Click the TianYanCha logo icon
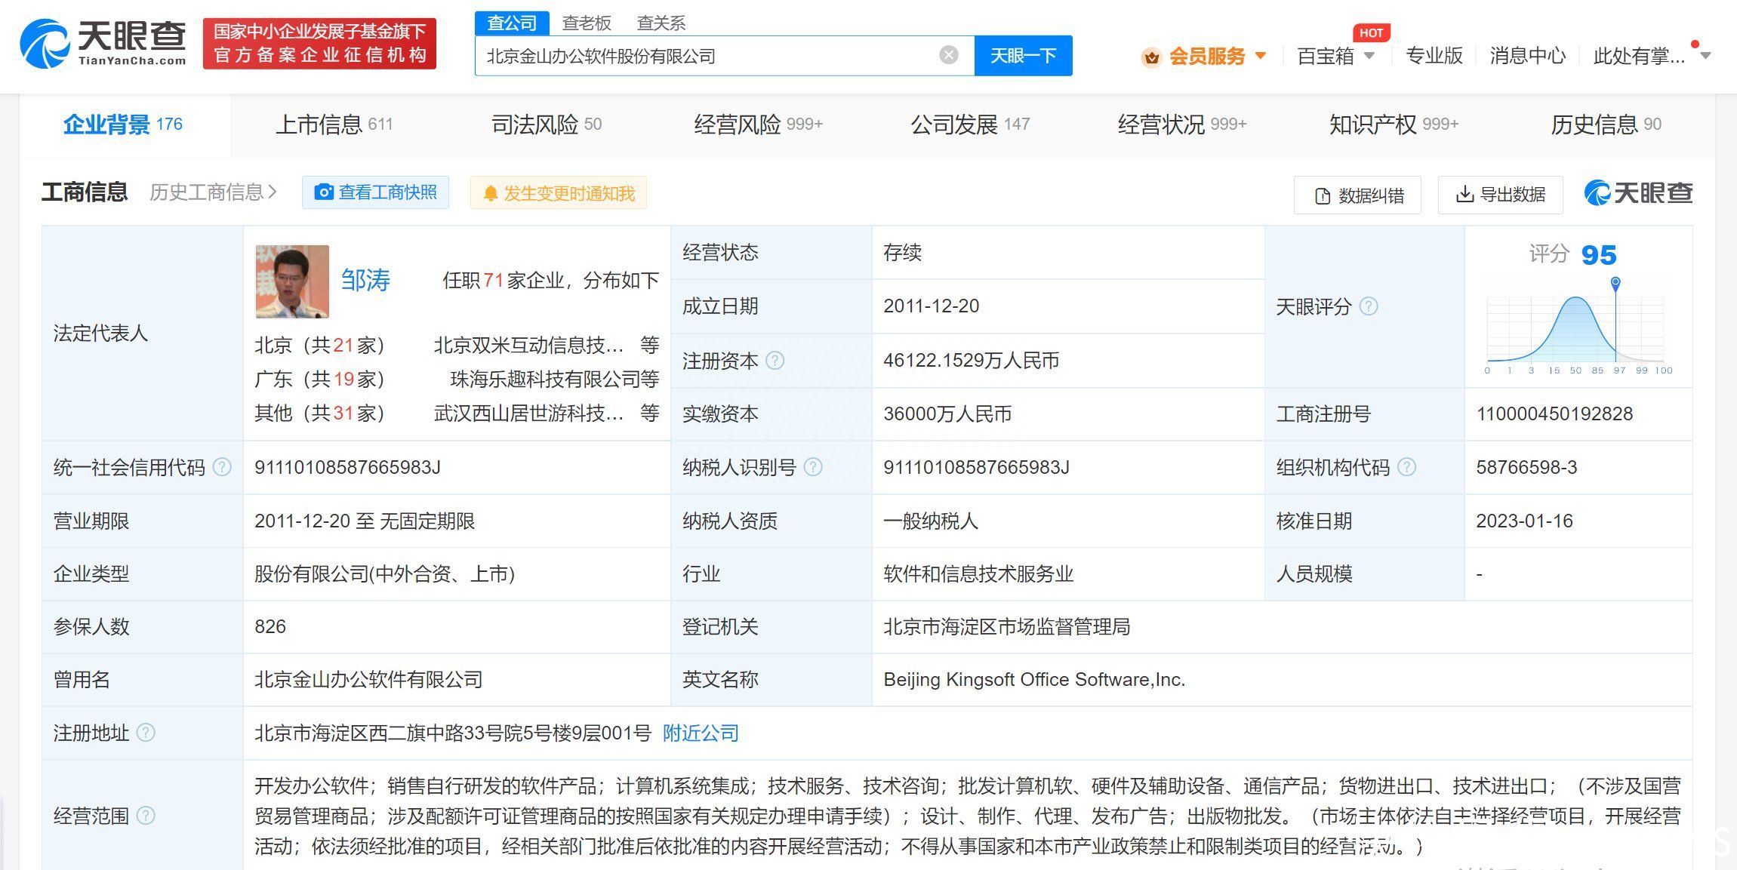The image size is (1737, 870). coord(45,44)
